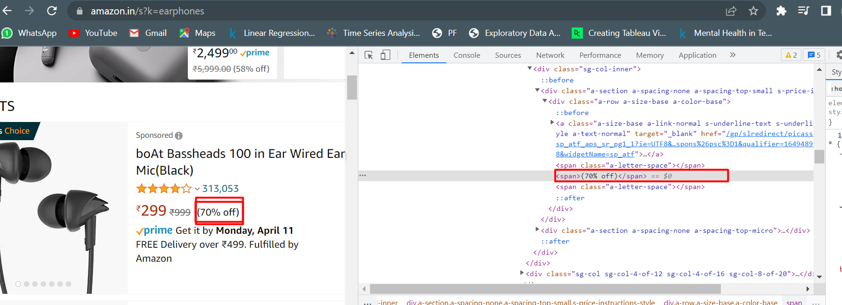
Task: Click the dots beside the selected DOM line
Action: coord(363,176)
